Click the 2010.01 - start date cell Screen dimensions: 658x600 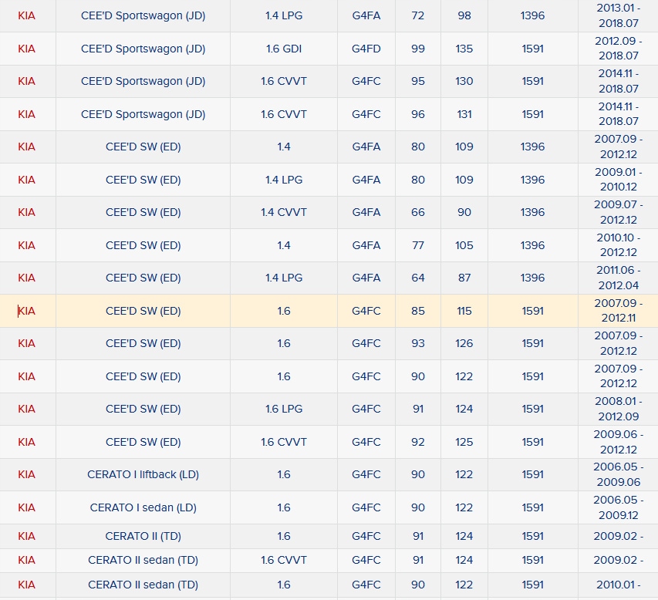pos(619,585)
